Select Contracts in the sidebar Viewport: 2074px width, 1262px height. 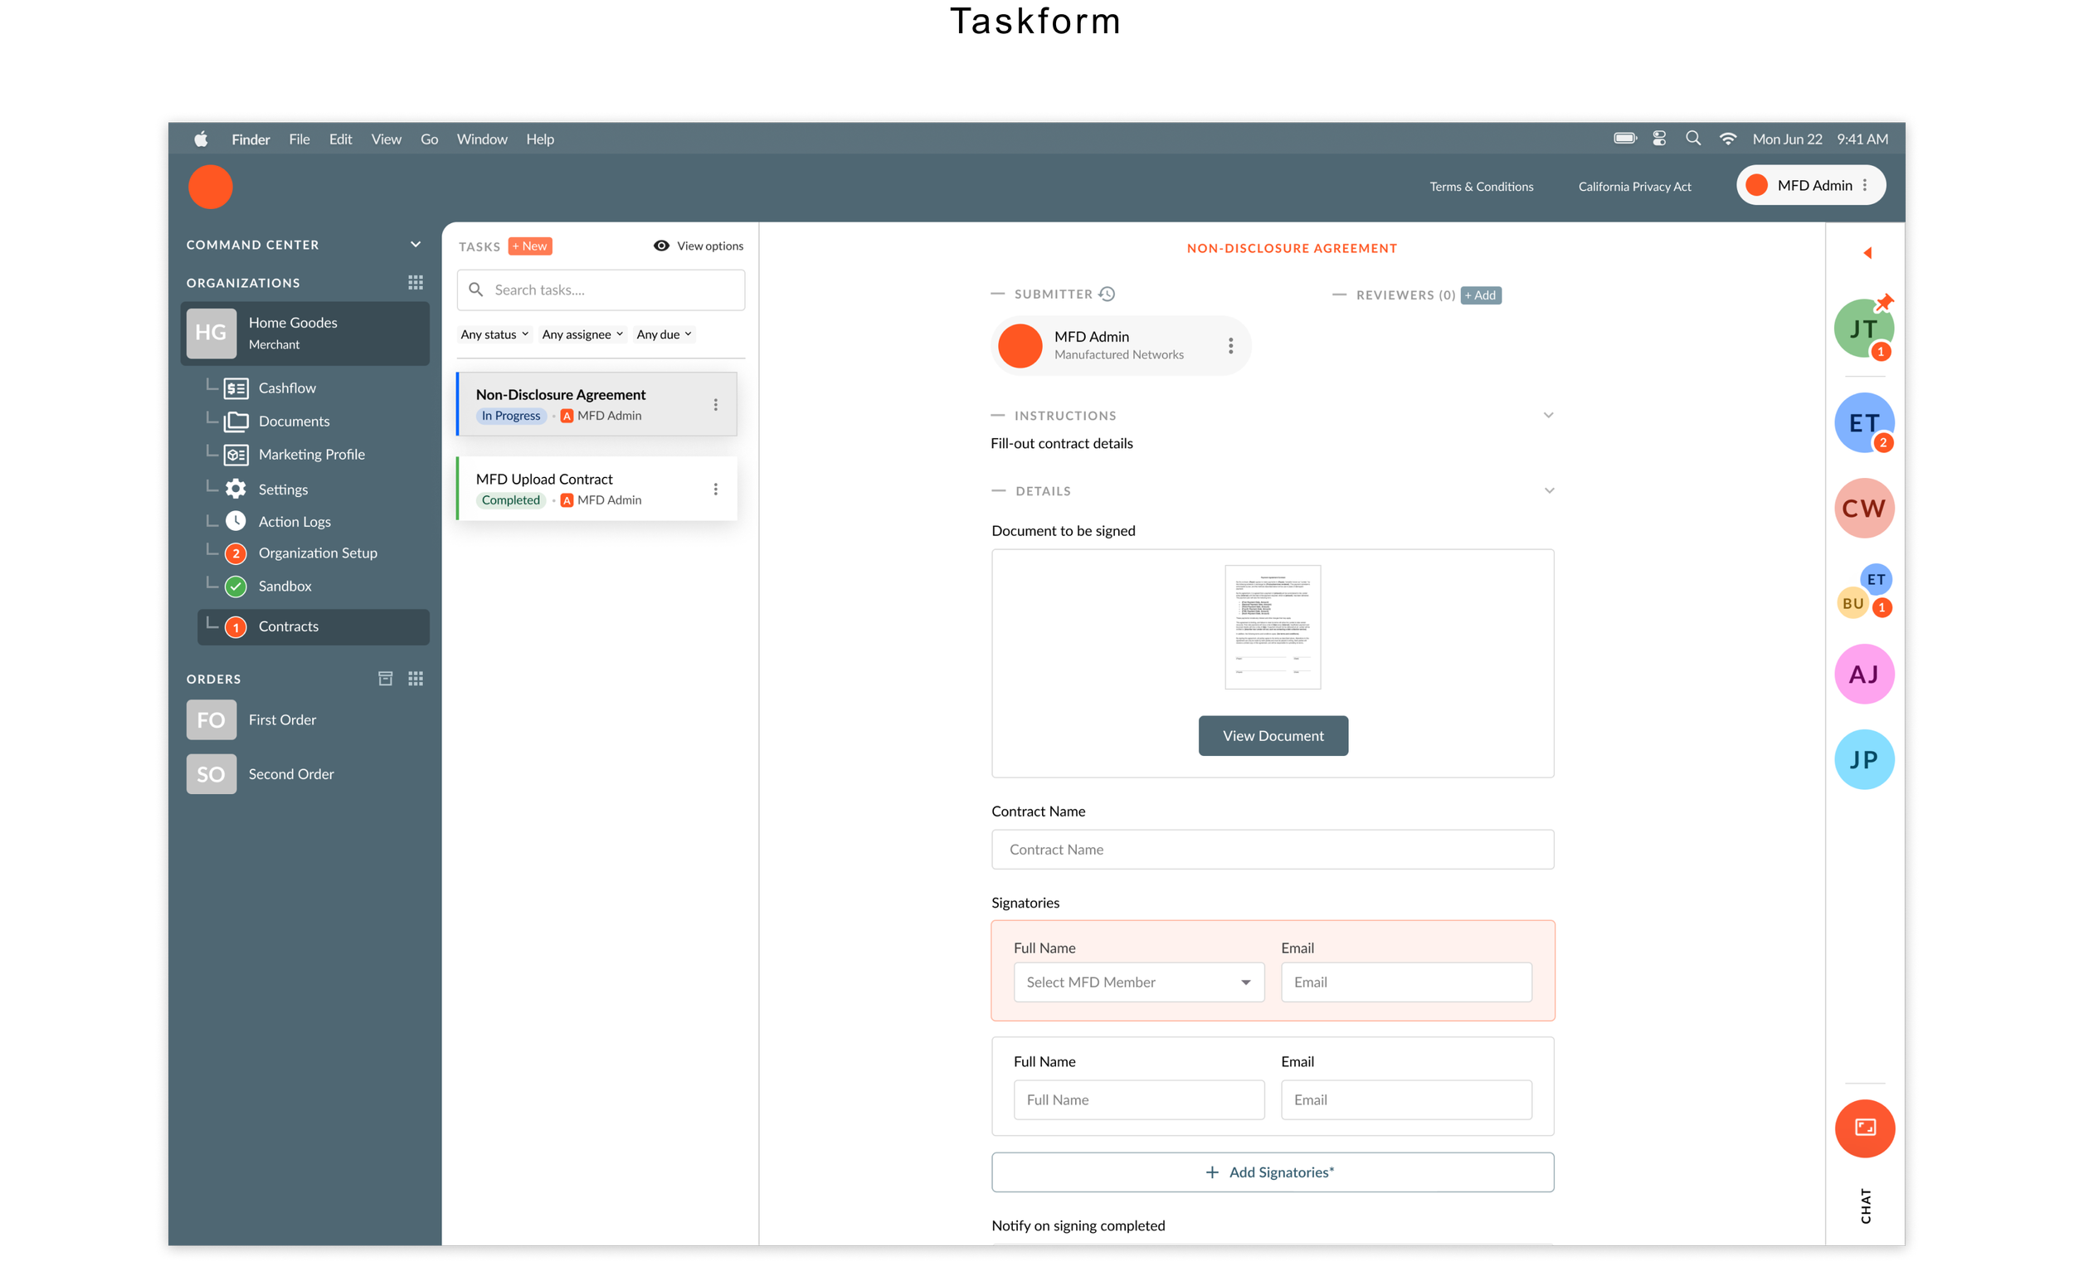[289, 626]
